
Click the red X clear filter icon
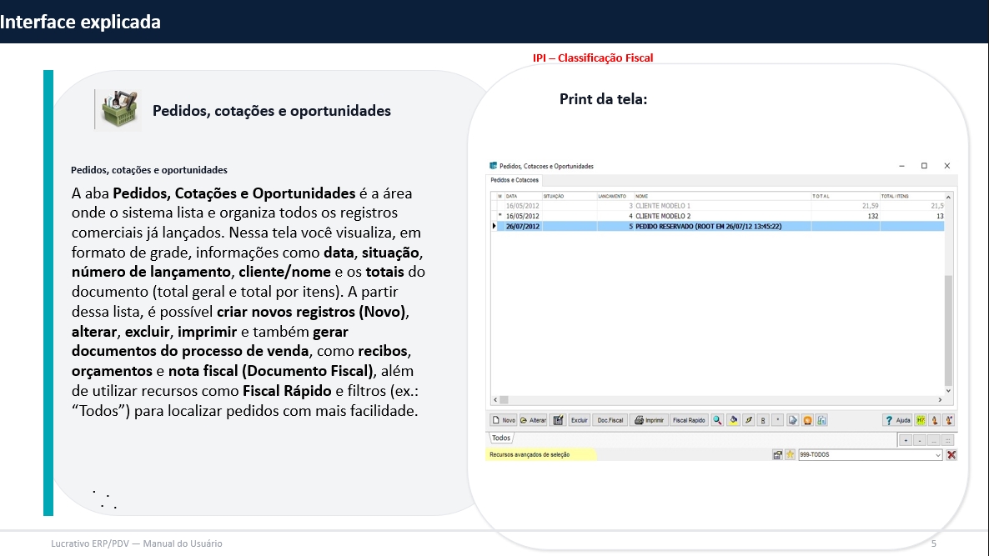click(951, 455)
